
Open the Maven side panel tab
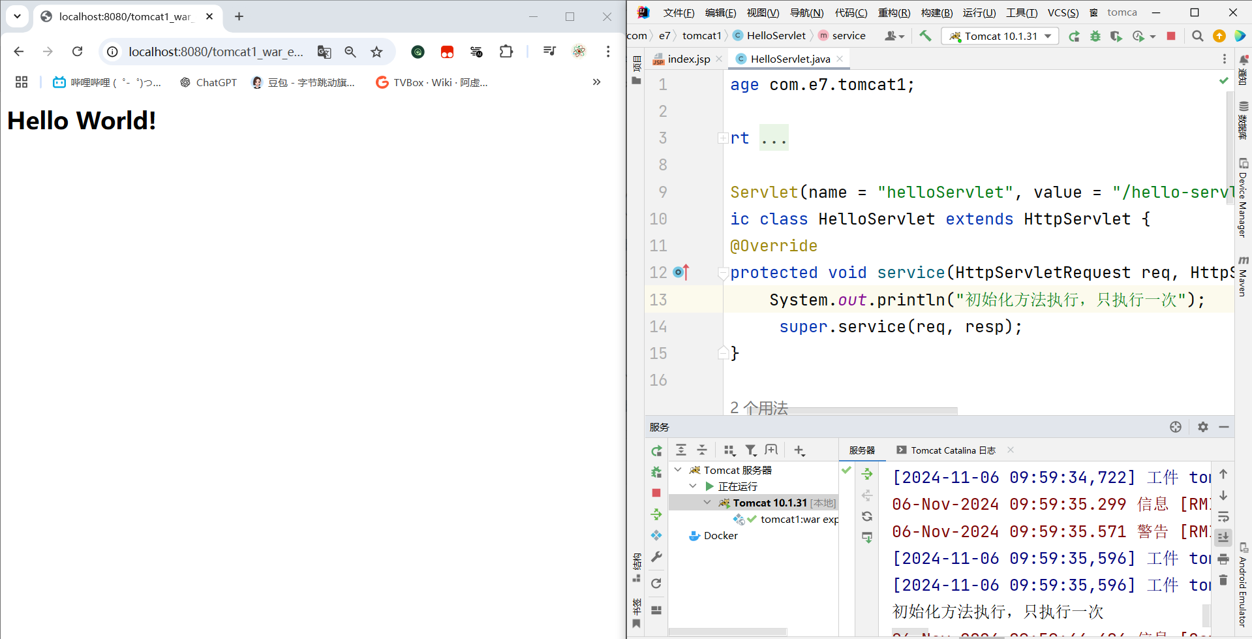[x=1244, y=275]
